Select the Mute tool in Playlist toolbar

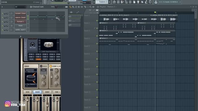click(79, 7)
